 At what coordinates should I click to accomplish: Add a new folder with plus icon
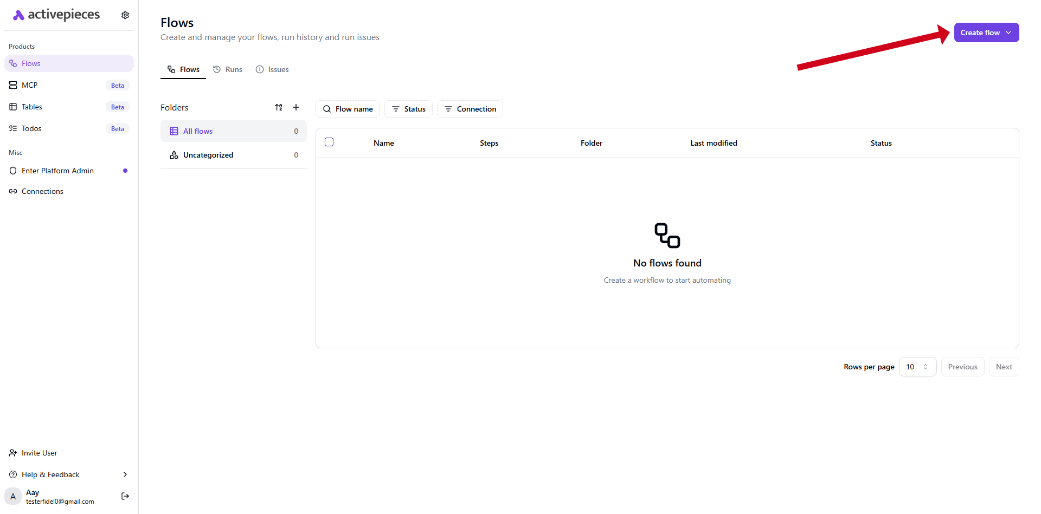tap(296, 107)
